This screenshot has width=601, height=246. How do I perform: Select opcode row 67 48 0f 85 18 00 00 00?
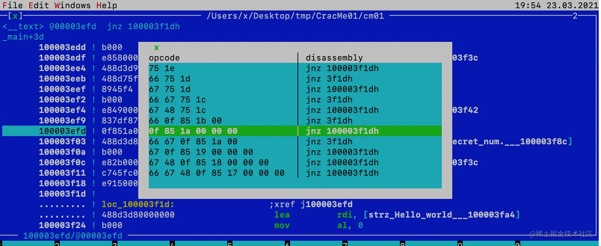295,162
